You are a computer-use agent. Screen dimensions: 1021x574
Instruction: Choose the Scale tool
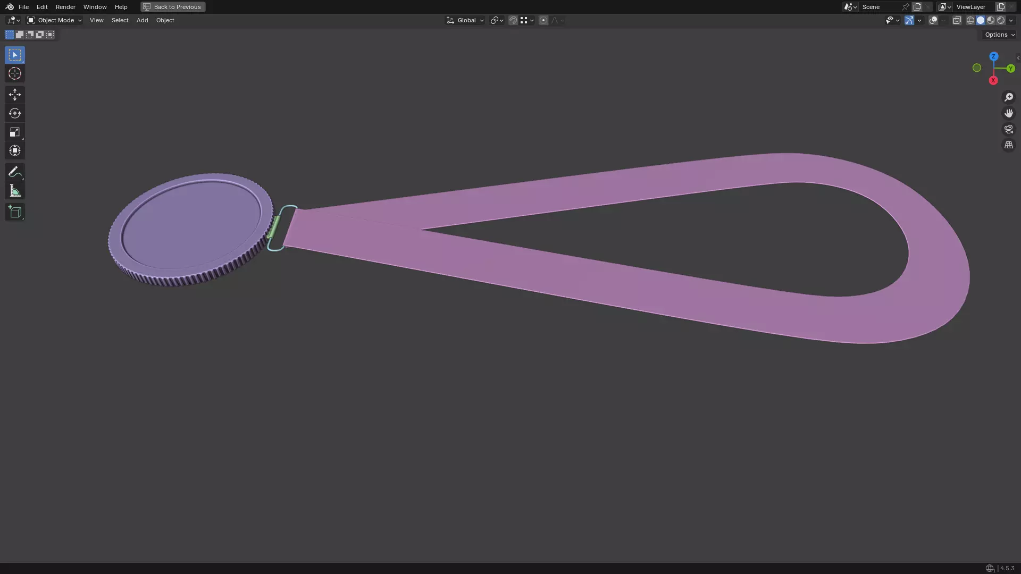click(14, 132)
